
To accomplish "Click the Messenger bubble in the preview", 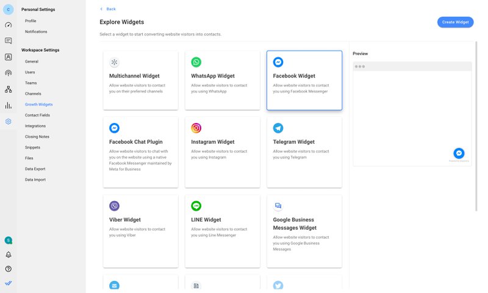I will (x=459, y=153).
